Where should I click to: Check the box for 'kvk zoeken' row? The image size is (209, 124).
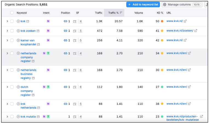tap(12, 31)
